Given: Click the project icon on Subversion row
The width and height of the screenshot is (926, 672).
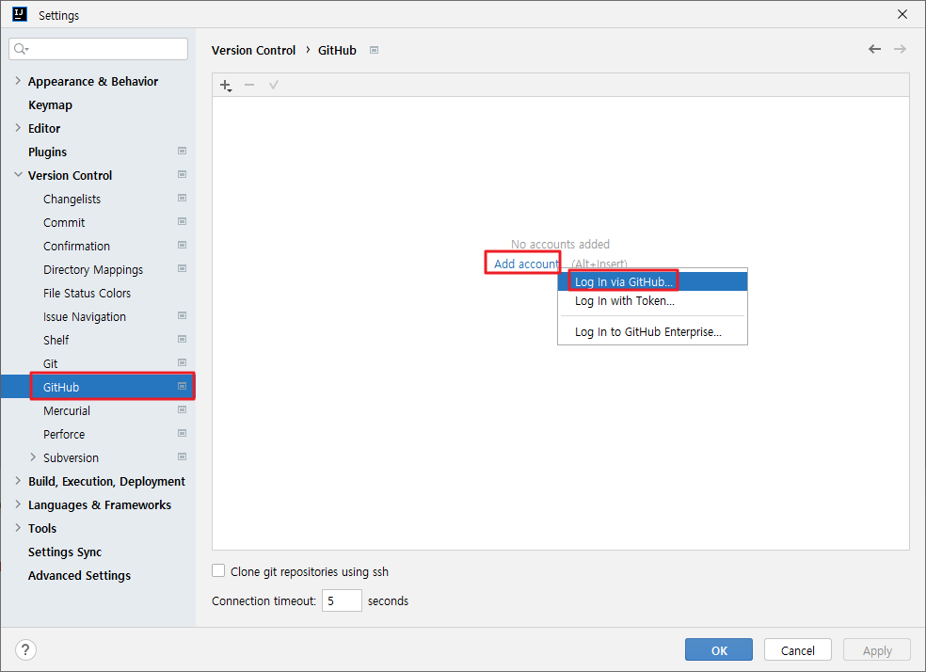Looking at the screenshot, I should coord(182,457).
